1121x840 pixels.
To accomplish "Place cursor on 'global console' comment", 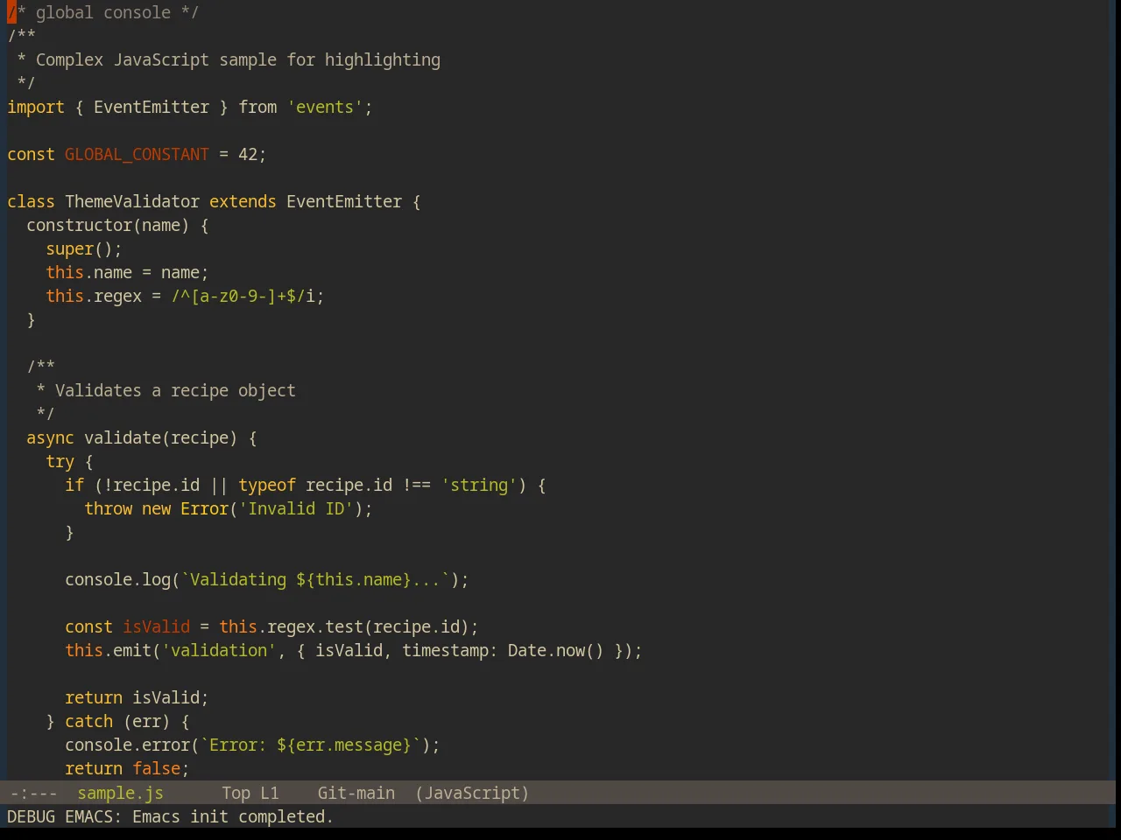I will (x=103, y=12).
